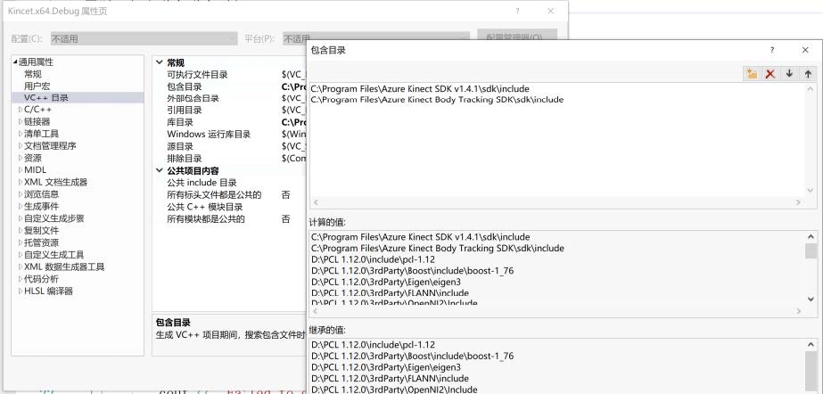Select VC++ 目录 tree item
Viewport: 823px width, 394px height.
pyautogui.click(x=46, y=97)
